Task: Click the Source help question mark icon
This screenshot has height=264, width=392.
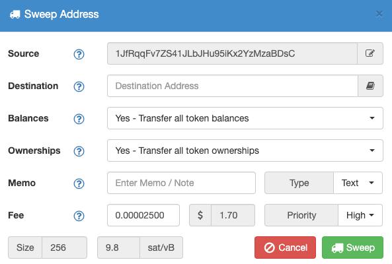Action: click(79, 54)
